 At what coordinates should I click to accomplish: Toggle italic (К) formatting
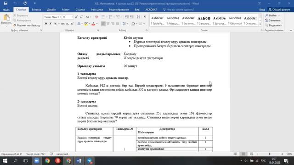(x=51, y=23)
